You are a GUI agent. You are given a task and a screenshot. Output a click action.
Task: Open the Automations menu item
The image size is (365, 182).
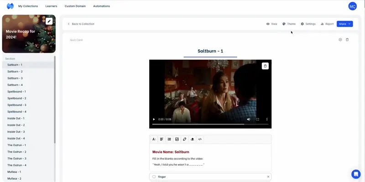click(x=101, y=6)
